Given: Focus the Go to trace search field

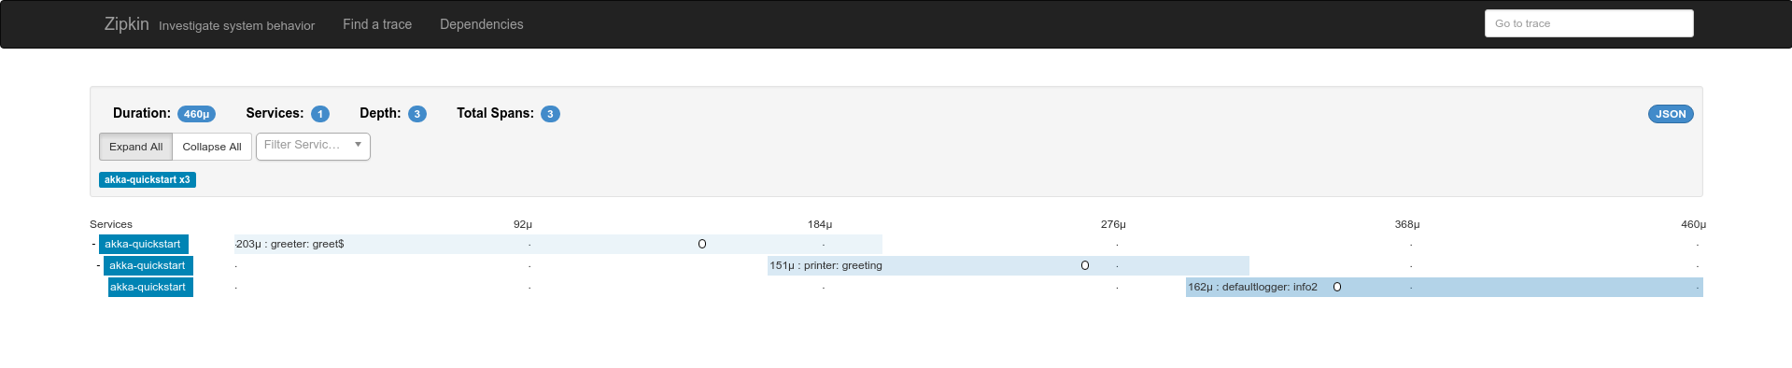Looking at the screenshot, I should point(1588,23).
